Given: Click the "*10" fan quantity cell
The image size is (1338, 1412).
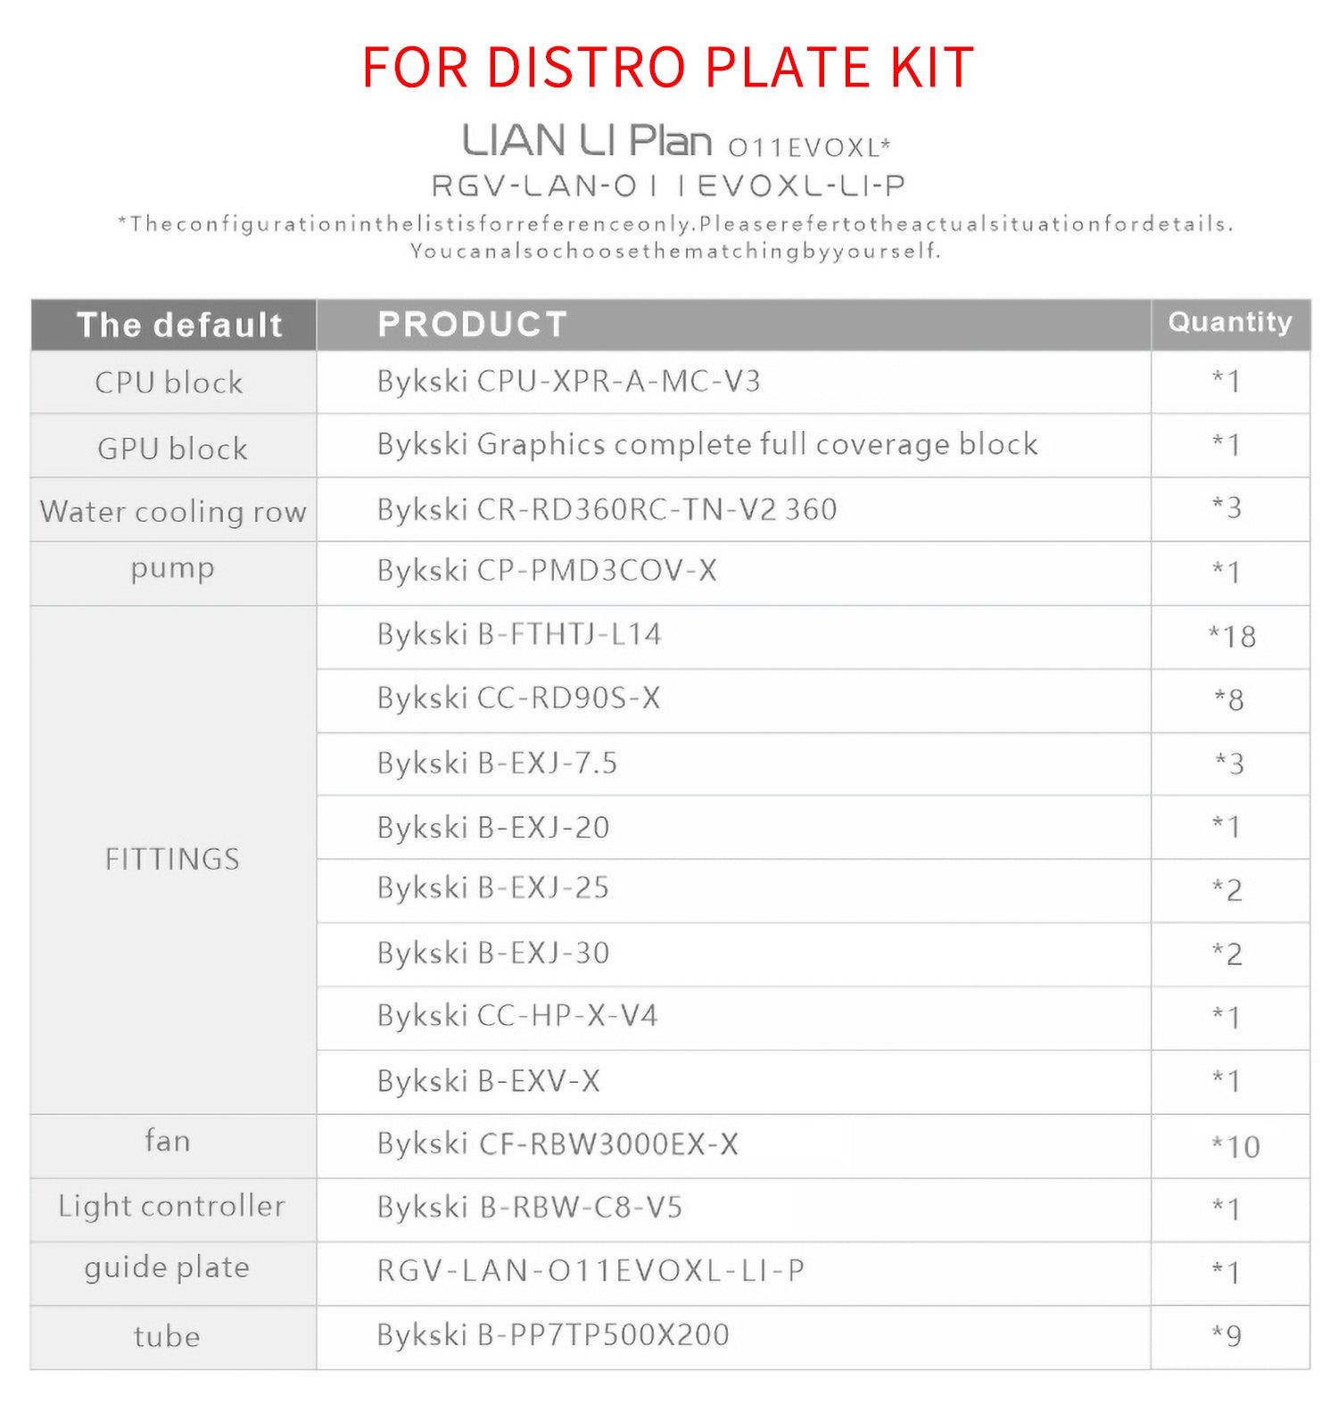Looking at the screenshot, I should 1235,1146.
